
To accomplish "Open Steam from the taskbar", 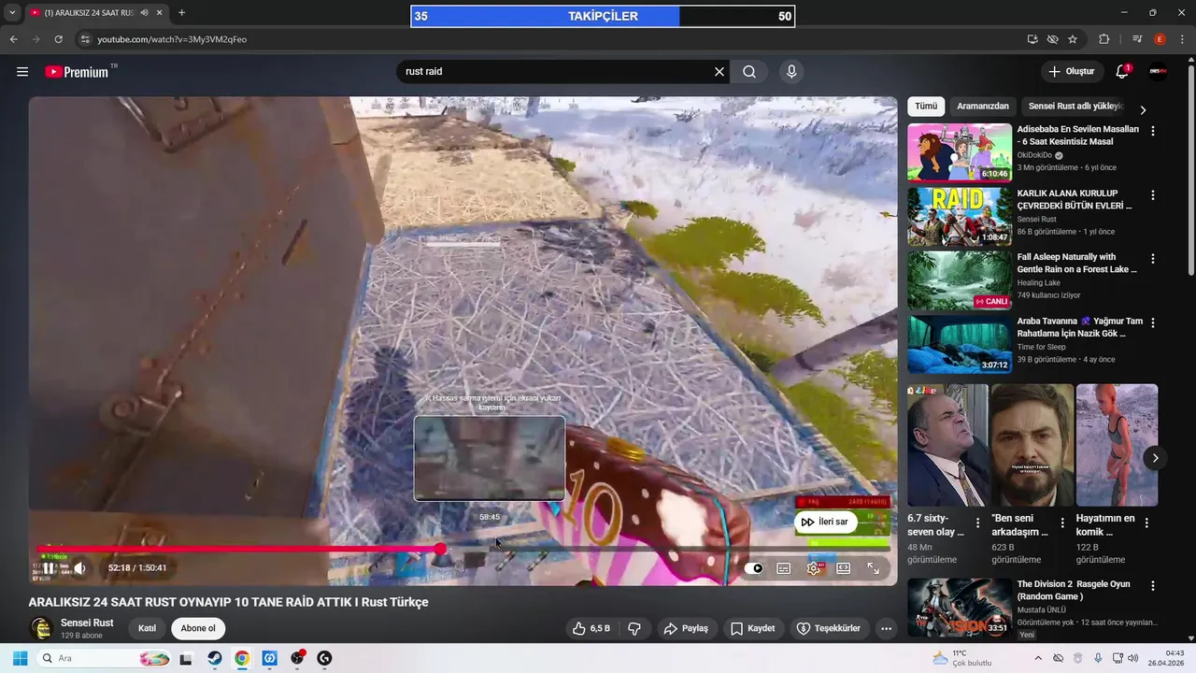I will pos(214,658).
